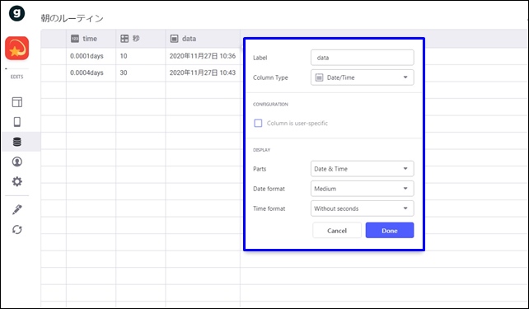Select the phone preview icon in sidebar
The height and width of the screenshot is (309, 529).
[x=16, y=122]
